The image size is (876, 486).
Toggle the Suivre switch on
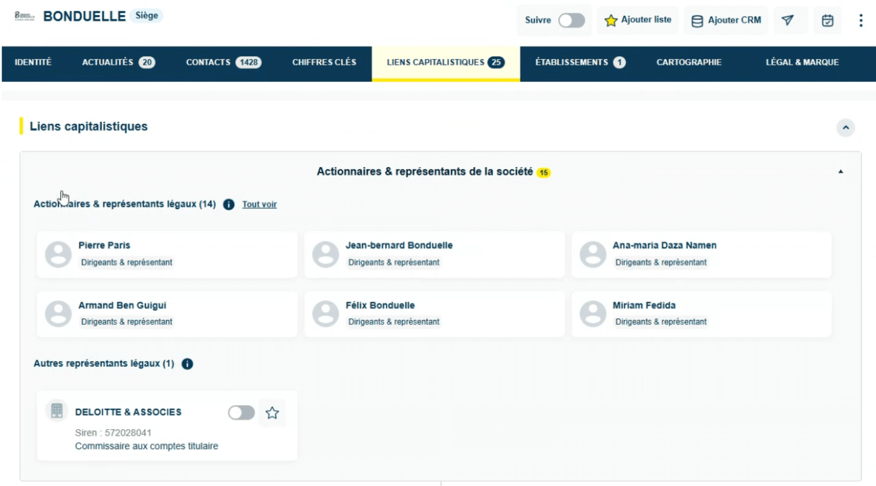[572, 20]
